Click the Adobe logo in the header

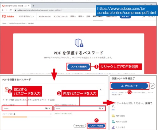(8, 16)
